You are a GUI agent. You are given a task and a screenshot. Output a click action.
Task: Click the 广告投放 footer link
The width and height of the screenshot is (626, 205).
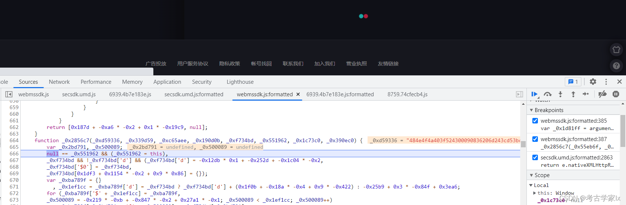pos(156,64)
